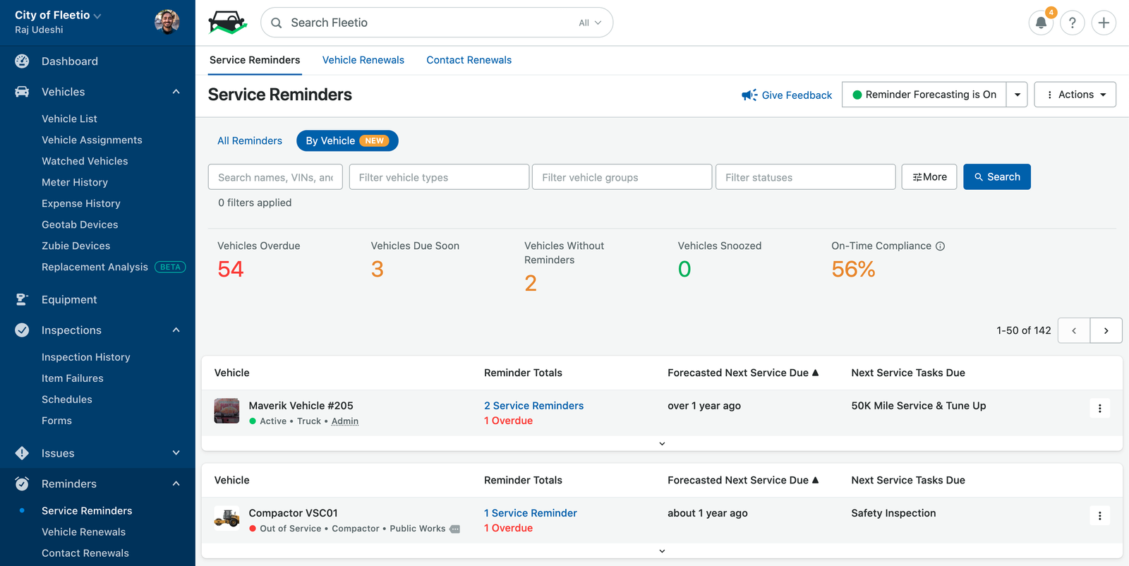Viewport: 1129px width, 566px height.
Task: Open row menu for Maverik Vehicle #205
Action: 1099,409
